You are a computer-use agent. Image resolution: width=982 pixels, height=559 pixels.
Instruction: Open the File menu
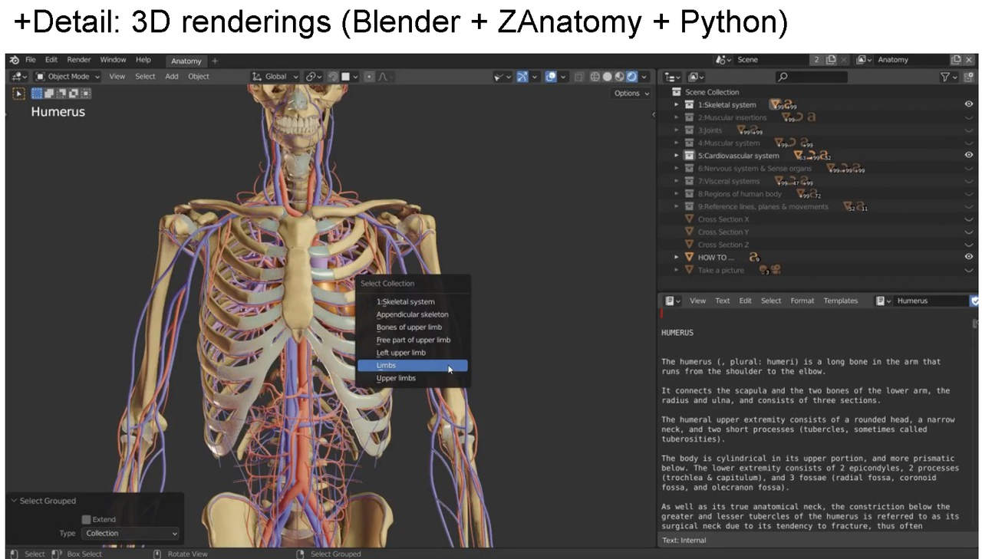click(31, 60)
